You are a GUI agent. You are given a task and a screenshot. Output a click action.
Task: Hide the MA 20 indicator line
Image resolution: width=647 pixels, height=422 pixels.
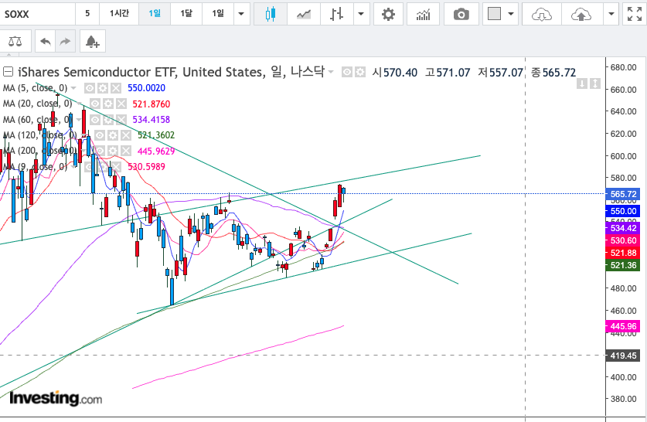tap(95, 104)
